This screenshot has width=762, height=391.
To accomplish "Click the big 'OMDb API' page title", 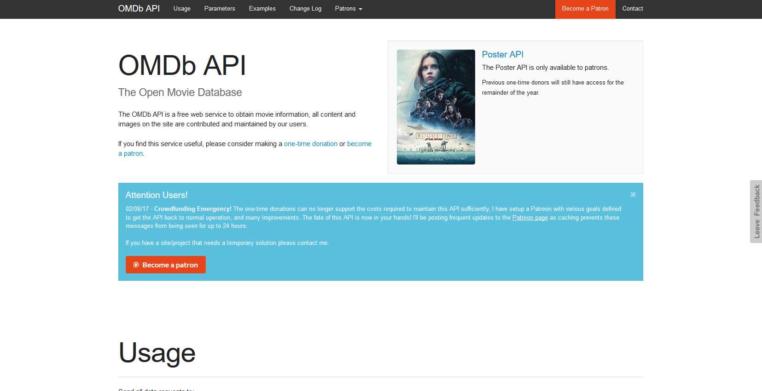I will [x=182, y=65].
